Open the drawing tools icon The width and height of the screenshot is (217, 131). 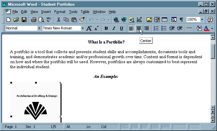(x=139, y=20)
